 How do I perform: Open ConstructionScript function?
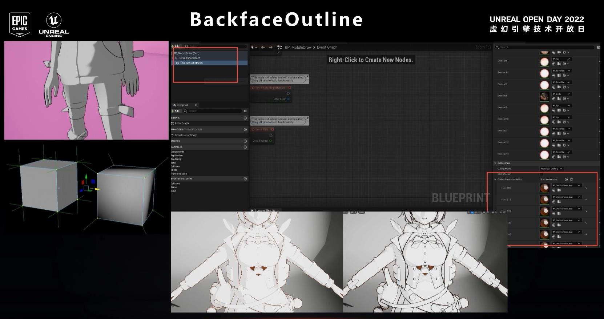(x=186, y=135)
